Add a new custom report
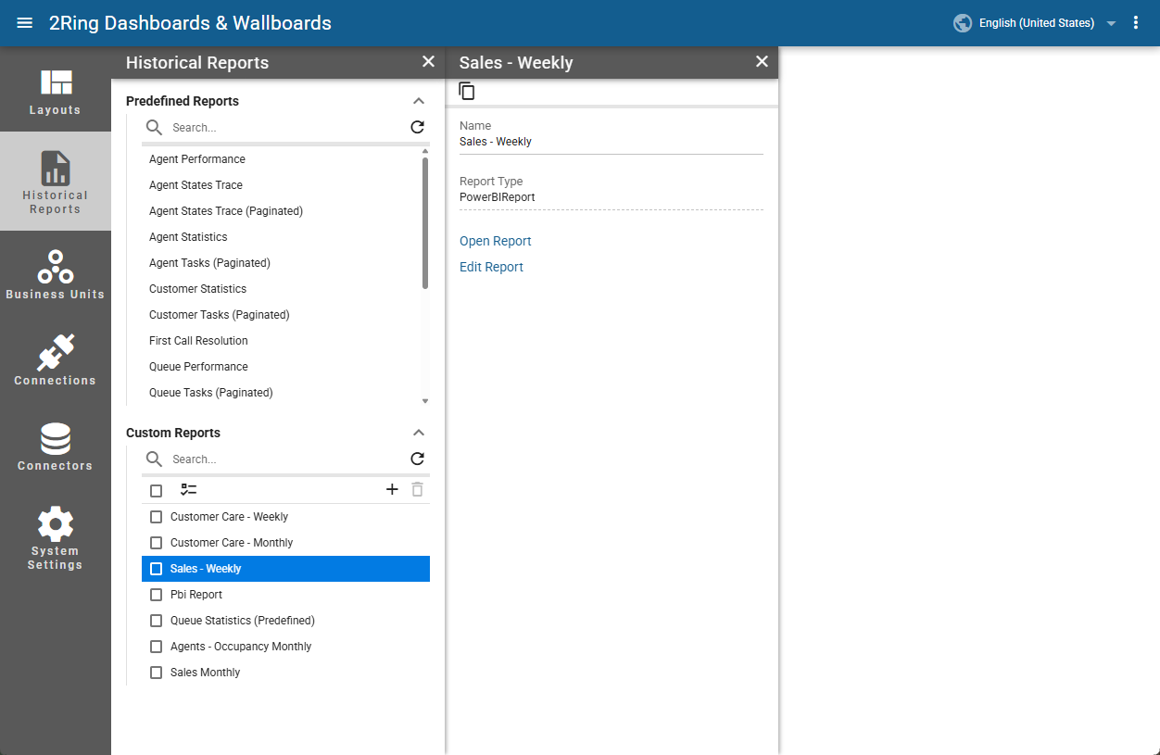The image size is (1160, 755). pyautogui.click(x=392, y=490)
